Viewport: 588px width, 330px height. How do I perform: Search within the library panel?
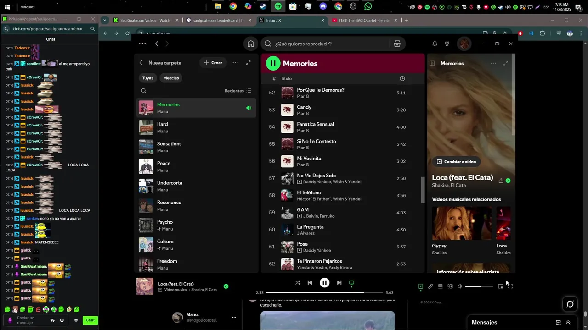[144, 91]
